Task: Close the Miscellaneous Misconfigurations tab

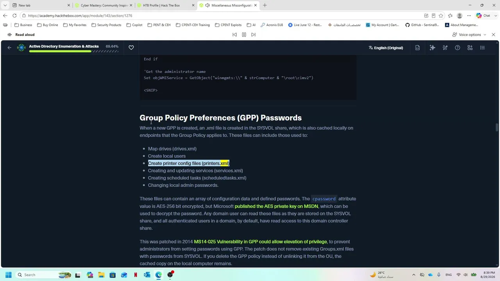Action: 256,5
